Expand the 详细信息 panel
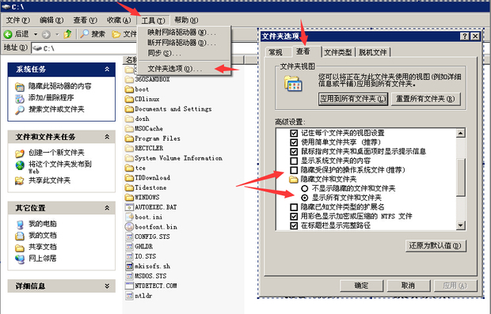 (107, 286)
